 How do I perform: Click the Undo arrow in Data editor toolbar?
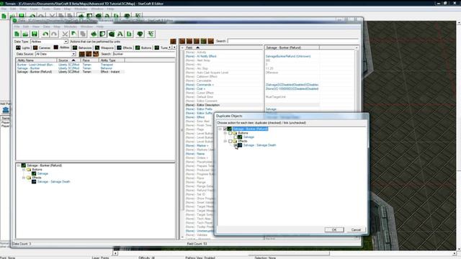[x=45, y=34]
